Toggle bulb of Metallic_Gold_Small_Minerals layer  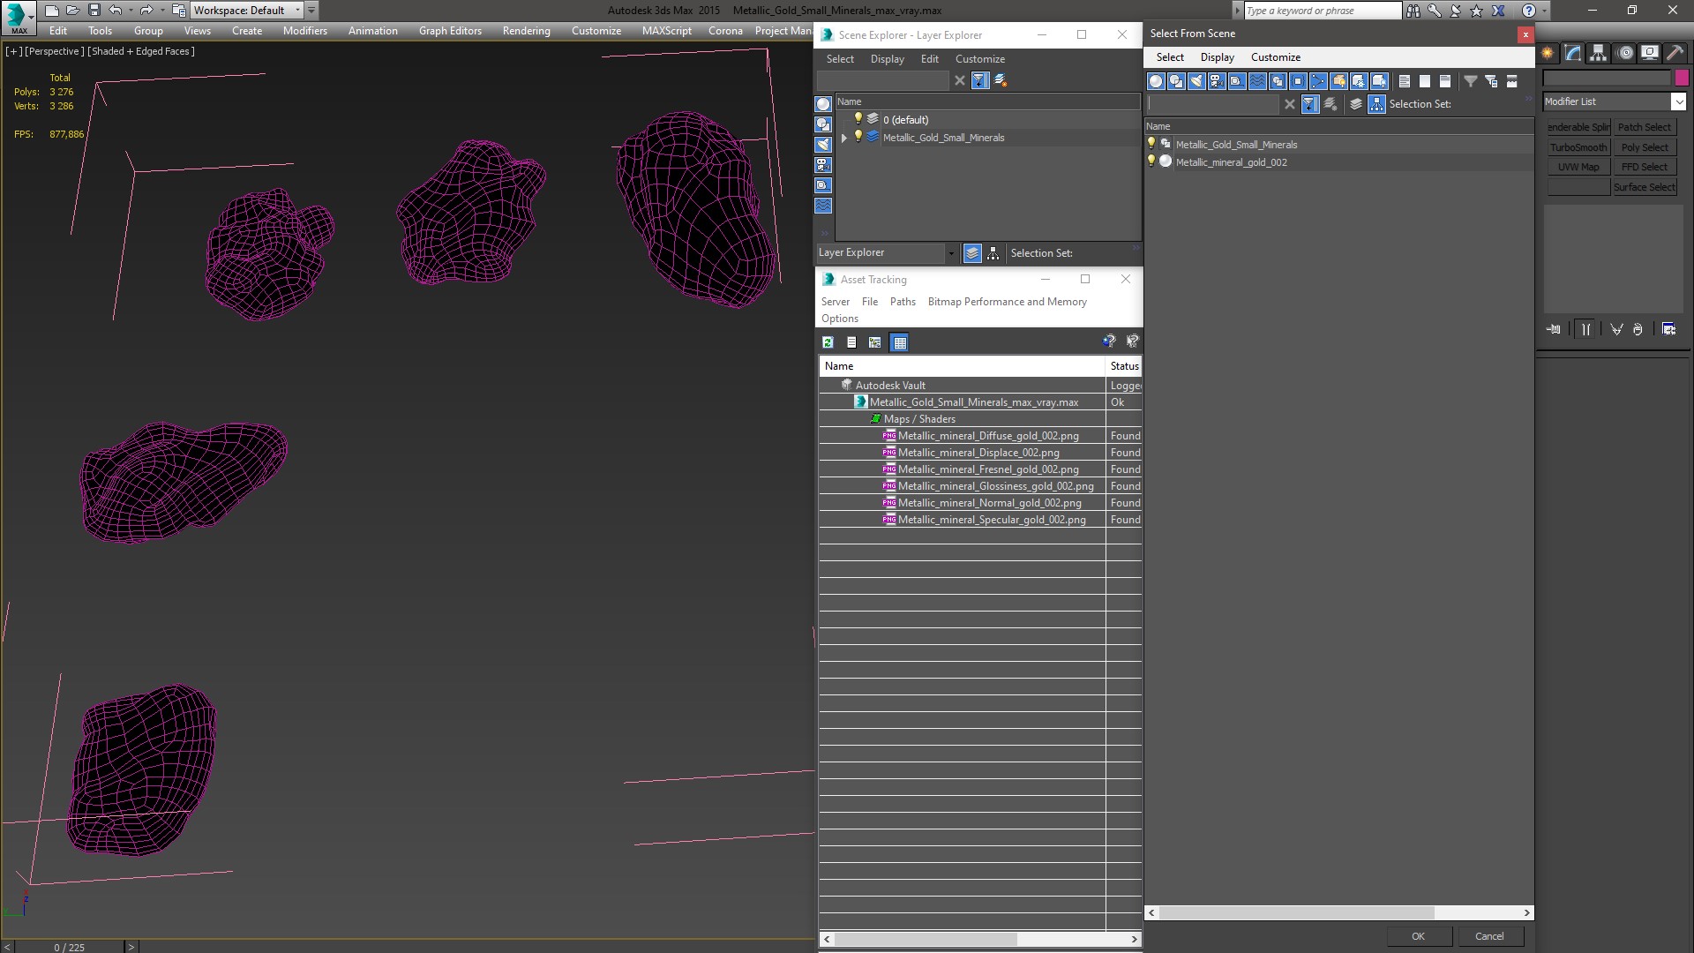(x=857, y=137)
